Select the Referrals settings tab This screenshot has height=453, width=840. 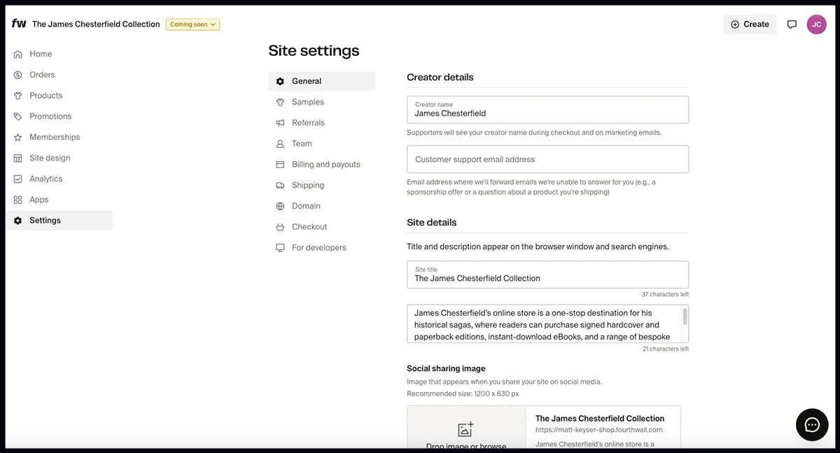[x=308, y=123]
